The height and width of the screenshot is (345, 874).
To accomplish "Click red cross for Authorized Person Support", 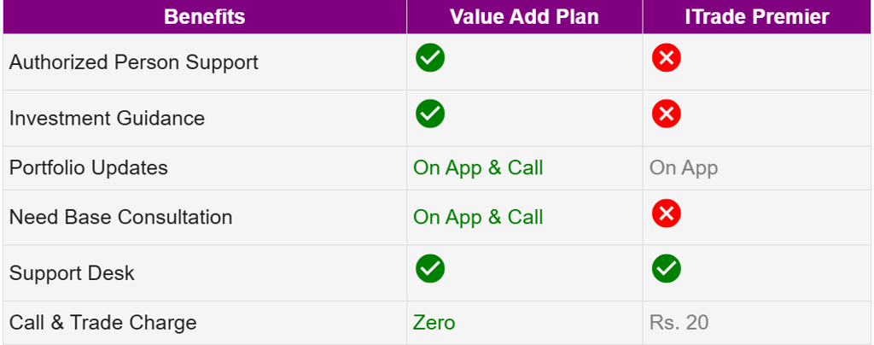I will pos(667,58).
